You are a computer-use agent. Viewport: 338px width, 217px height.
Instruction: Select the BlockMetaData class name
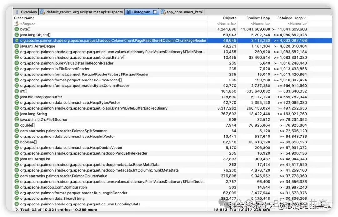[90, 165]
